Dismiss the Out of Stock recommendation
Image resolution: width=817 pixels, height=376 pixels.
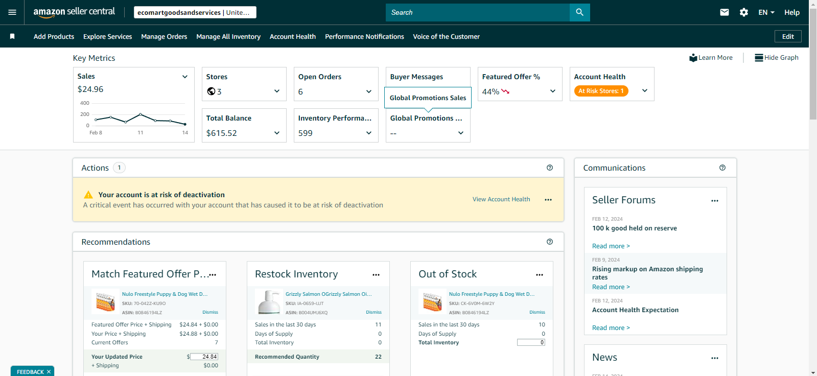click(537, 312)
